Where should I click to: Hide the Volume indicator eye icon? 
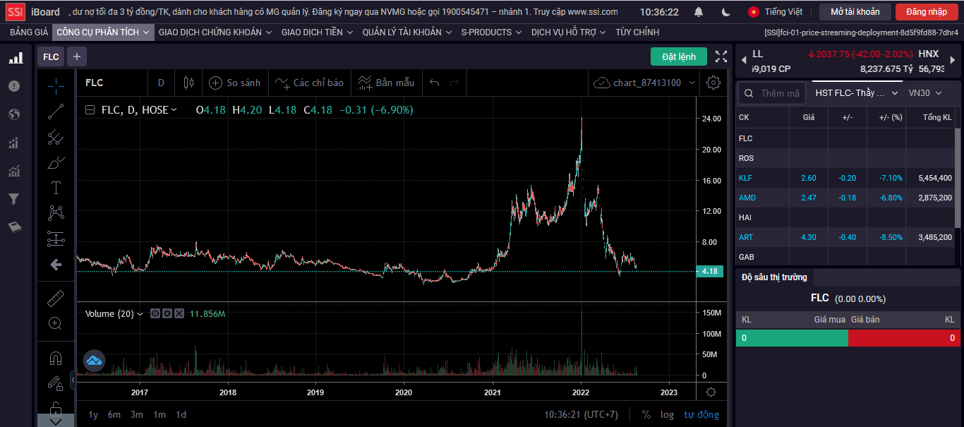[155, 313]
